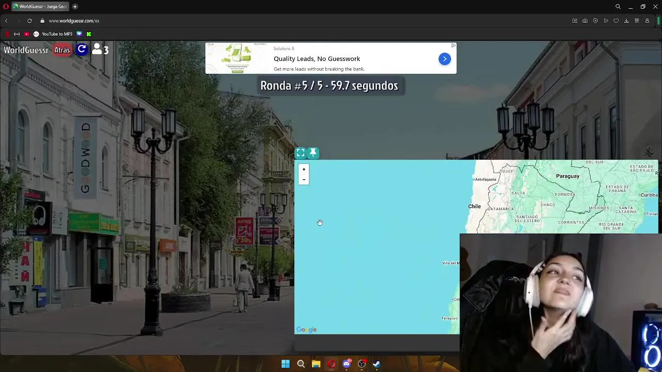The width and height of the screenshot is (662, 372).
Task: Open a new browser tab
Action: (75, 7)
